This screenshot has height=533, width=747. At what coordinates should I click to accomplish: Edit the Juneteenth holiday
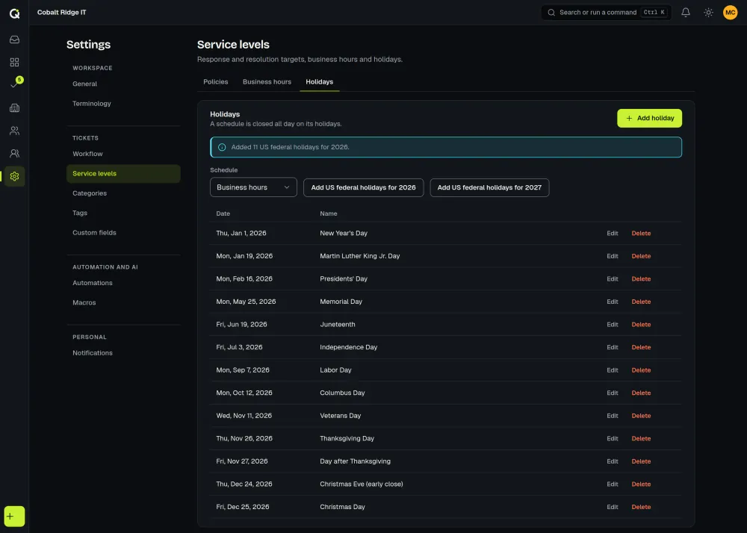(x=613, y=325)
